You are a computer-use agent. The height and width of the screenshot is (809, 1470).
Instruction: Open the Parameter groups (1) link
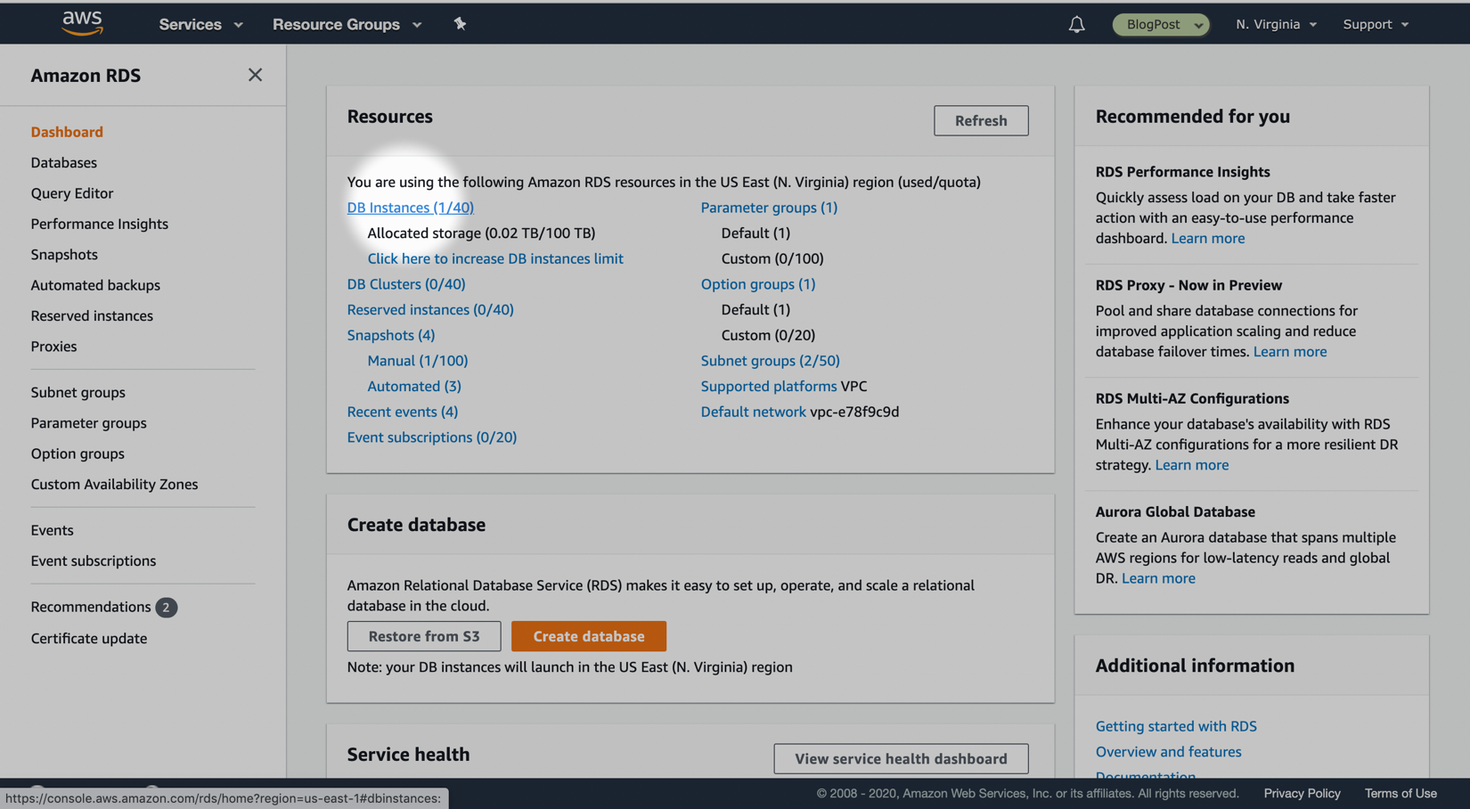tap(769, 208)
